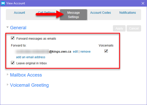Expand the Mailbox Access triangle
The width and height of the screenshot is (147, 105).
[8, 74]
